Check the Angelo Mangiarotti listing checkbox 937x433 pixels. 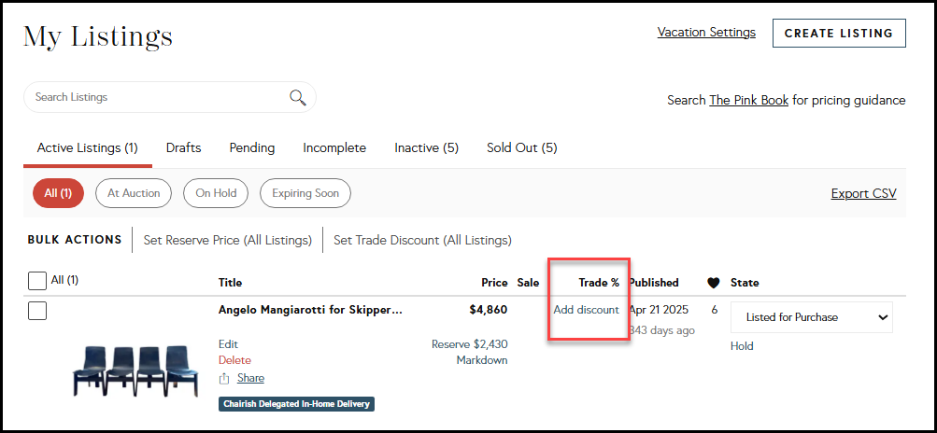pyautogui.click(x=37, y=311)
